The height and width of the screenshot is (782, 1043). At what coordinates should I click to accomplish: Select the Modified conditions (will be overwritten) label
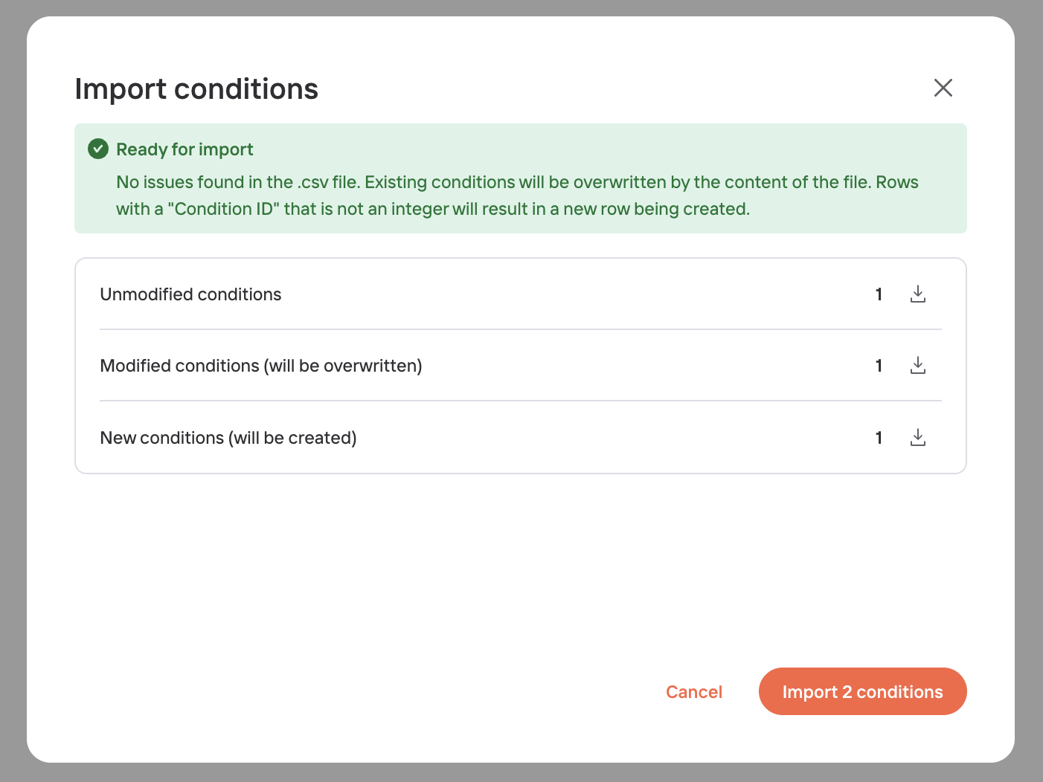(x=261, y=366)
